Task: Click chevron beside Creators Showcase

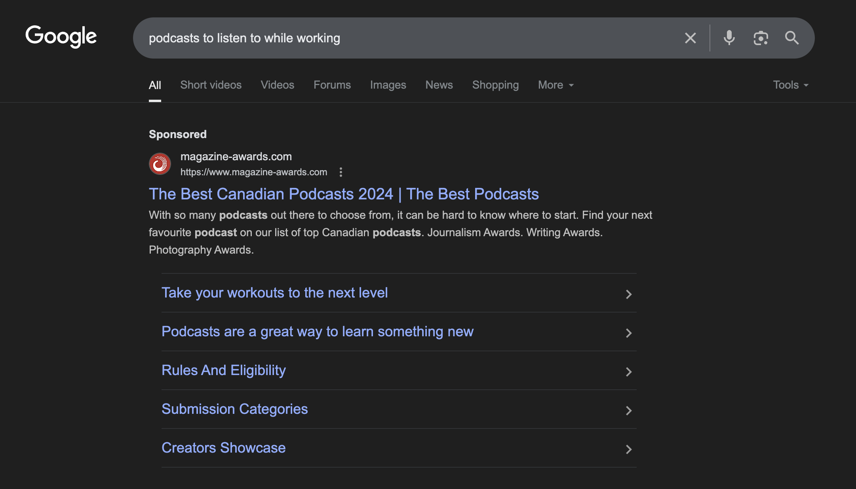Action: tap(628, 449)
